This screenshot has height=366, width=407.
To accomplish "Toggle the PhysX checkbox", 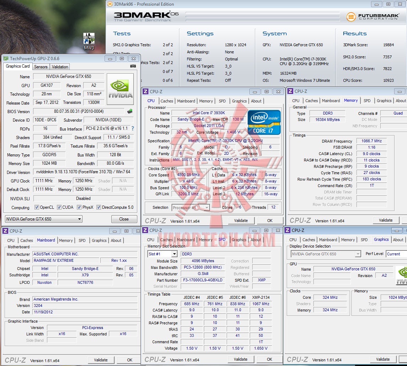I will pos(79,207).
